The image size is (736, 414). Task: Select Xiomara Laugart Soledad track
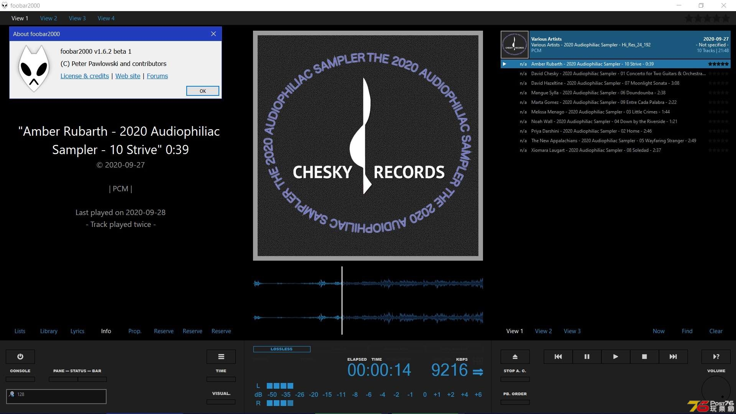[x=616, y=150]
